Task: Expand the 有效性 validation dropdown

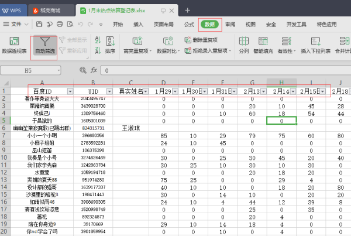Action: point(294,52)
